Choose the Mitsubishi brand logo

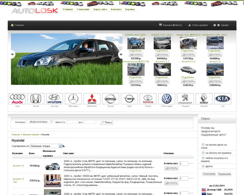pyautogui.click(x=91, y=99)
